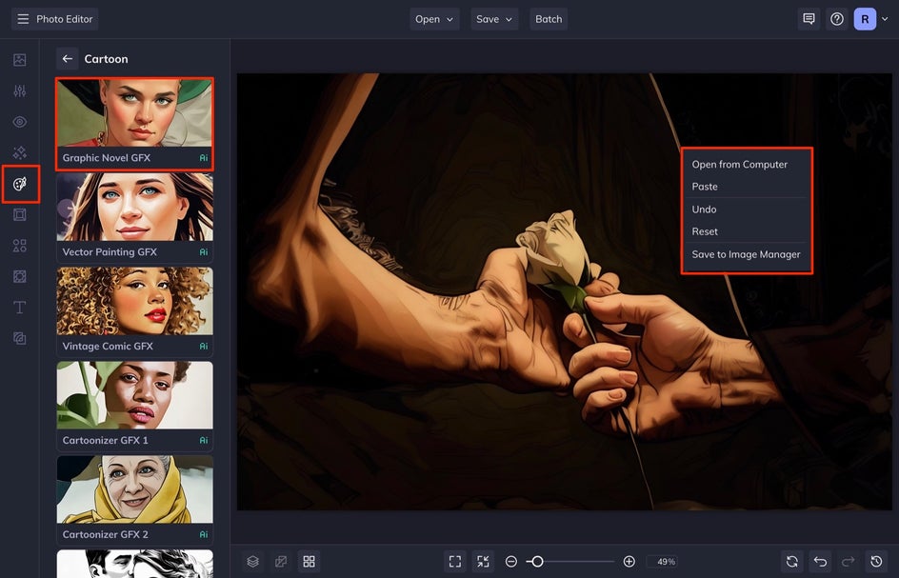This screenshot has height=578, width=899.
Task: Open the Overlays icon at sidebar bottom
Action: click(19, 338)
